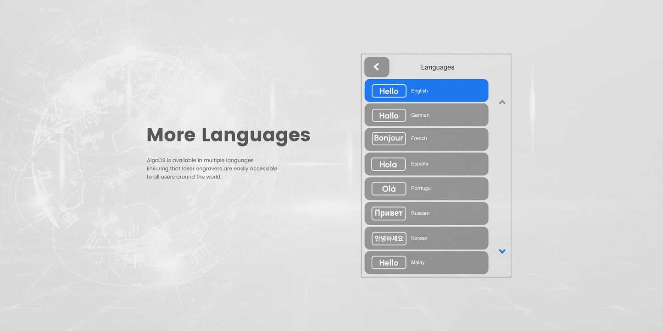Click the Languages panel title
Image resolution: width=663 pixels, height=331 pixels.
438,67
